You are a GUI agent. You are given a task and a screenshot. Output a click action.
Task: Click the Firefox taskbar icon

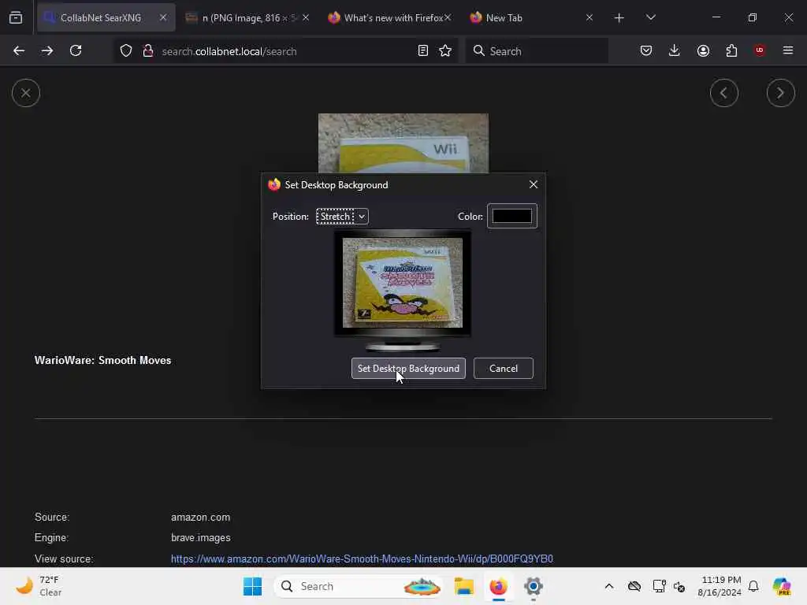[498, 586]
